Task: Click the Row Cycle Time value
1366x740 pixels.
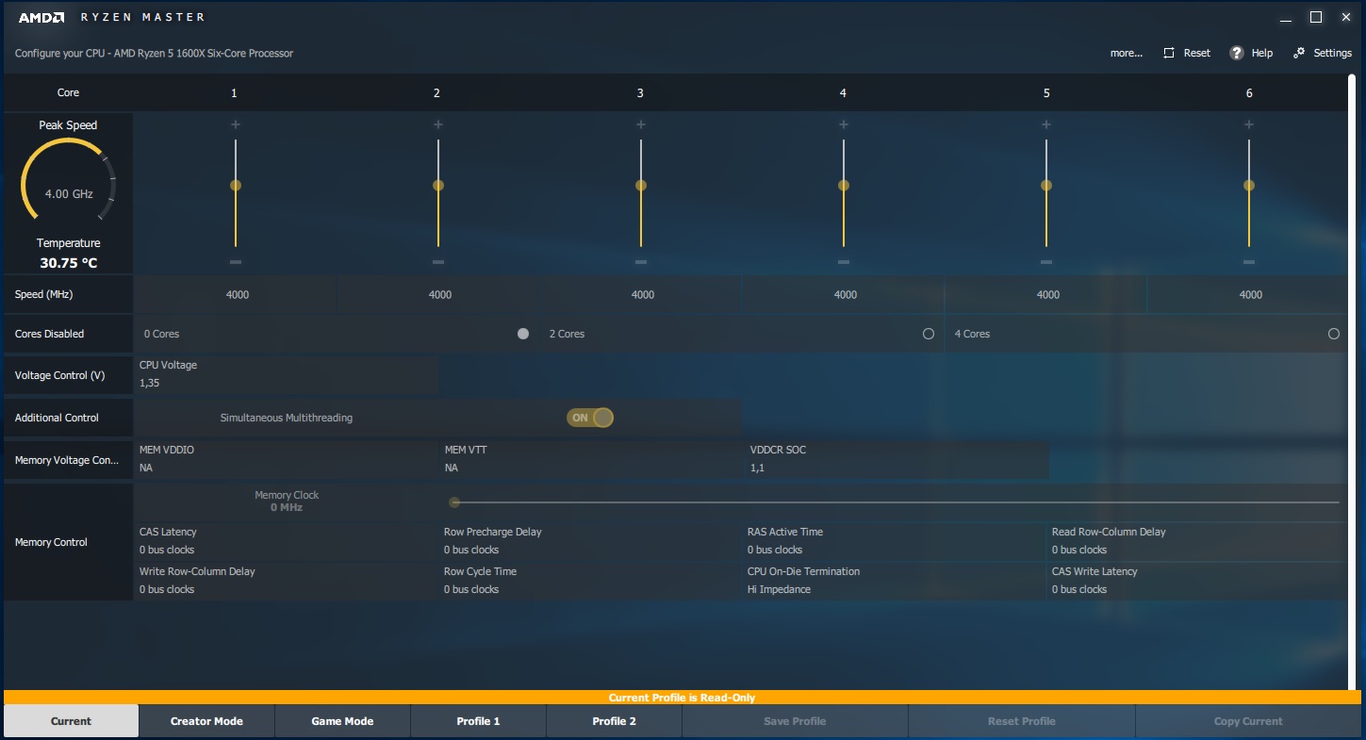Action: [471, 589]
